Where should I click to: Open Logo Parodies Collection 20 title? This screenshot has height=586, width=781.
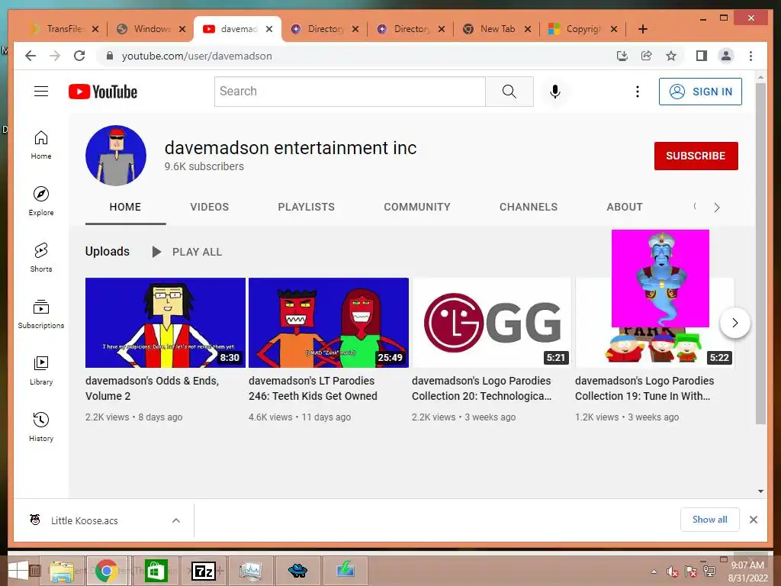(481, 388)
